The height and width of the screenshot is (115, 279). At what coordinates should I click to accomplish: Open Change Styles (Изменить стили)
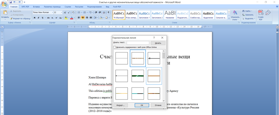[235, 15]
